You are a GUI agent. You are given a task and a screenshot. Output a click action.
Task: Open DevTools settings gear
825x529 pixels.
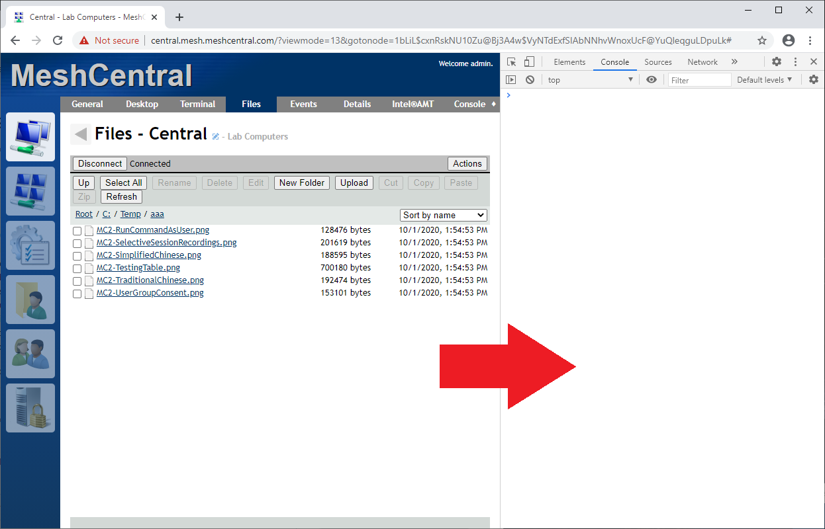click(777, 62)
